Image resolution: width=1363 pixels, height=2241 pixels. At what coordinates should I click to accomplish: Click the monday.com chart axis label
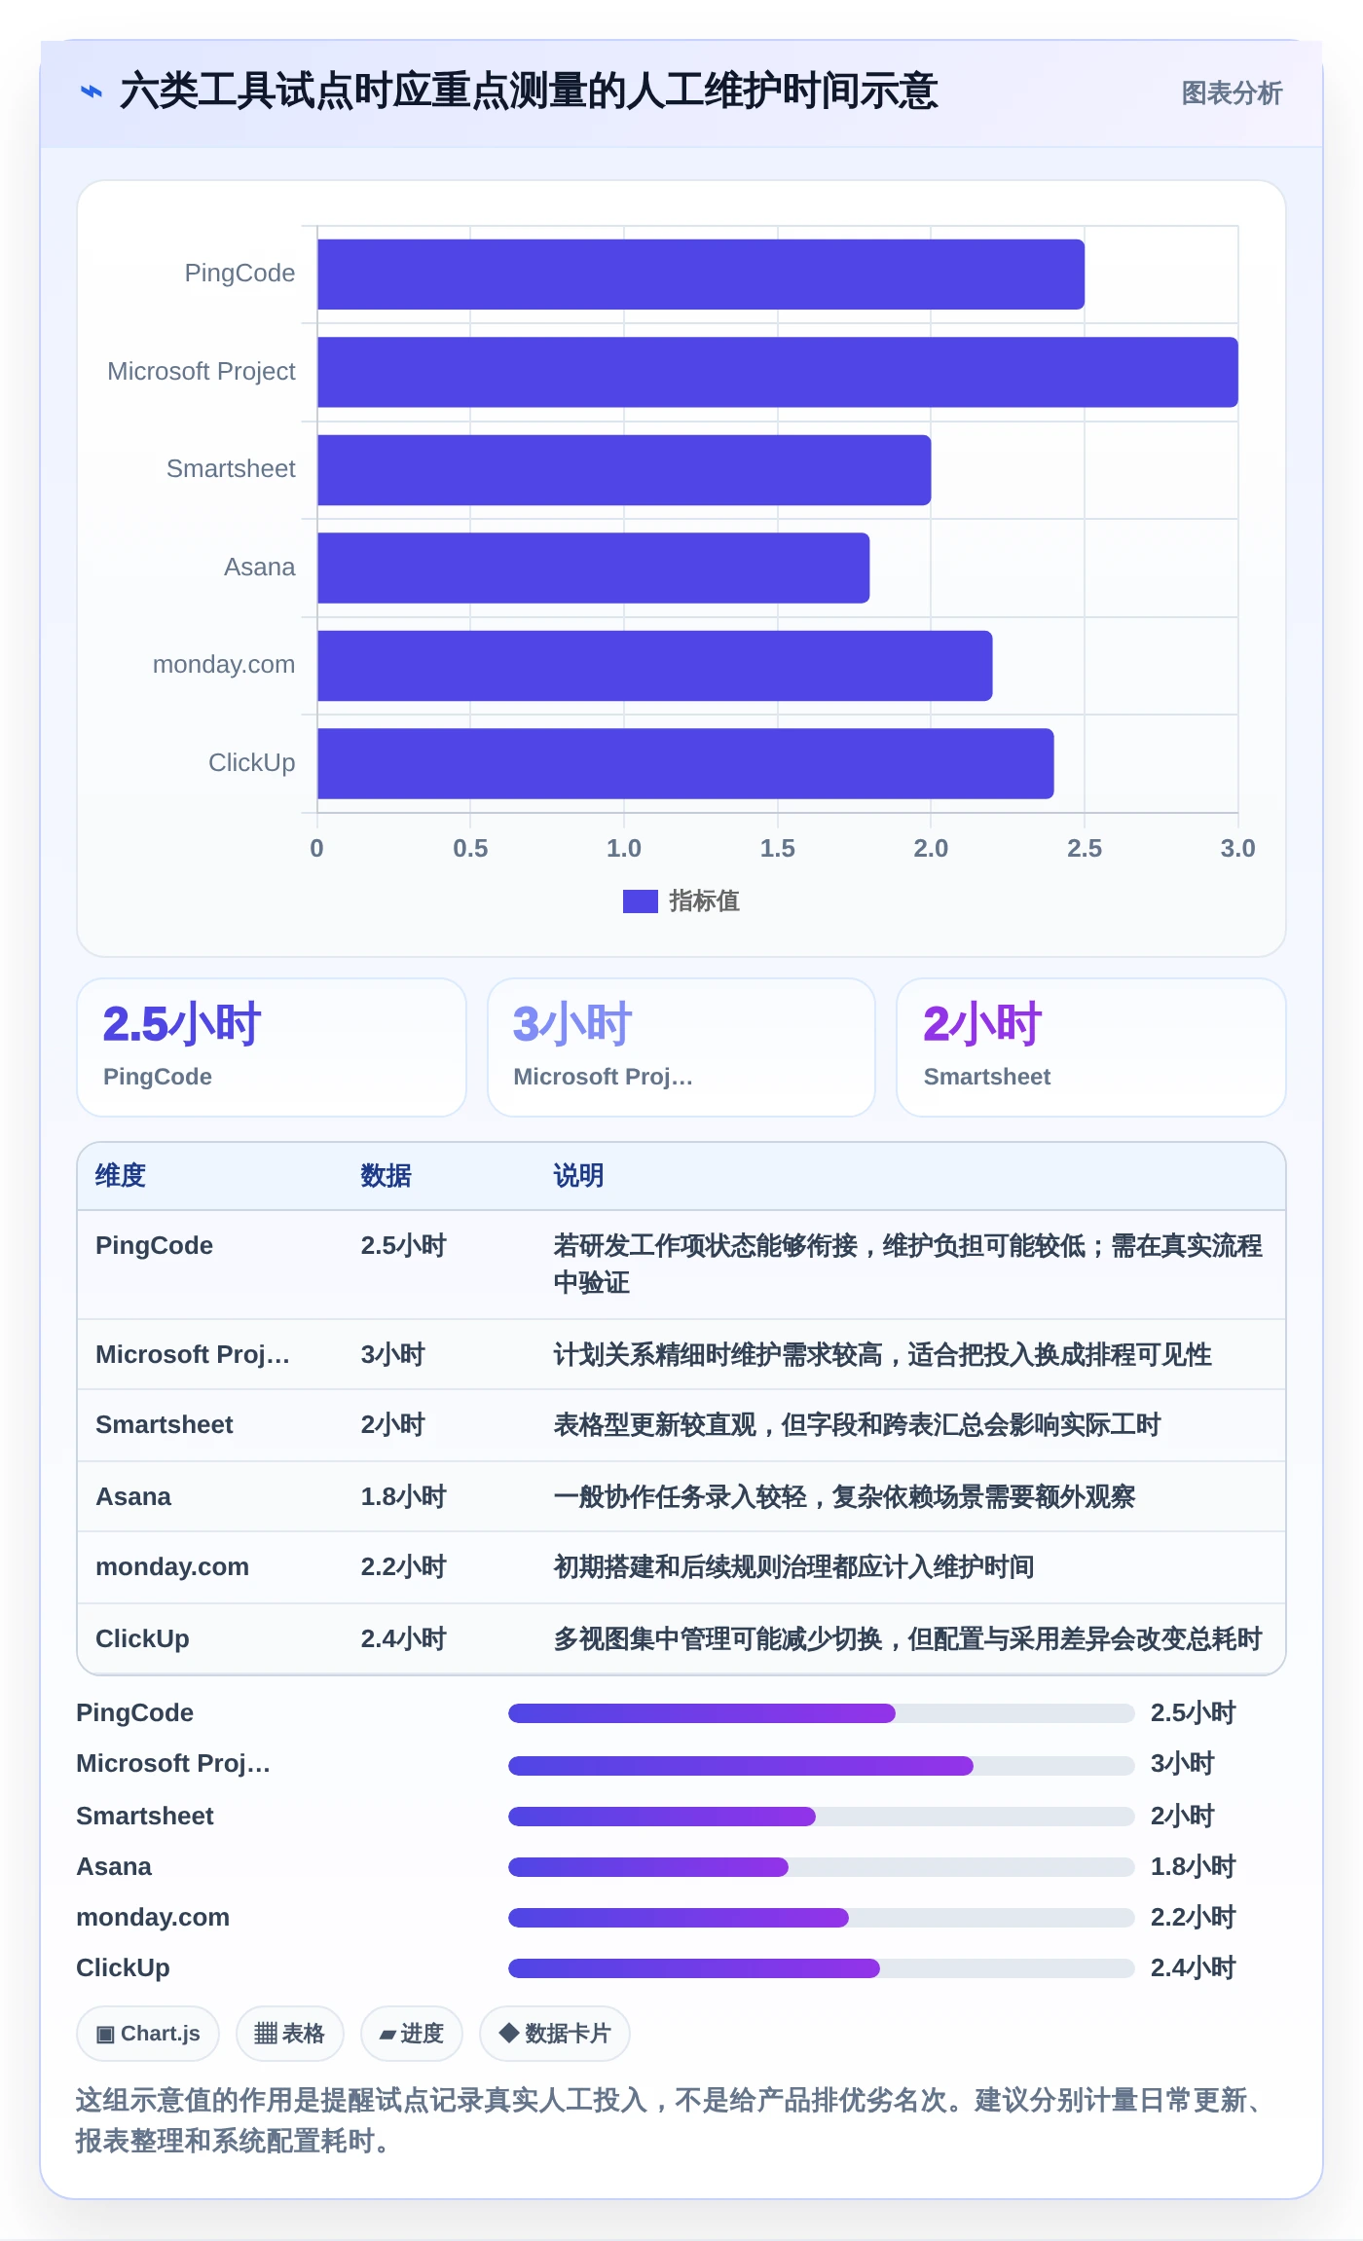(x=224, y=665)
